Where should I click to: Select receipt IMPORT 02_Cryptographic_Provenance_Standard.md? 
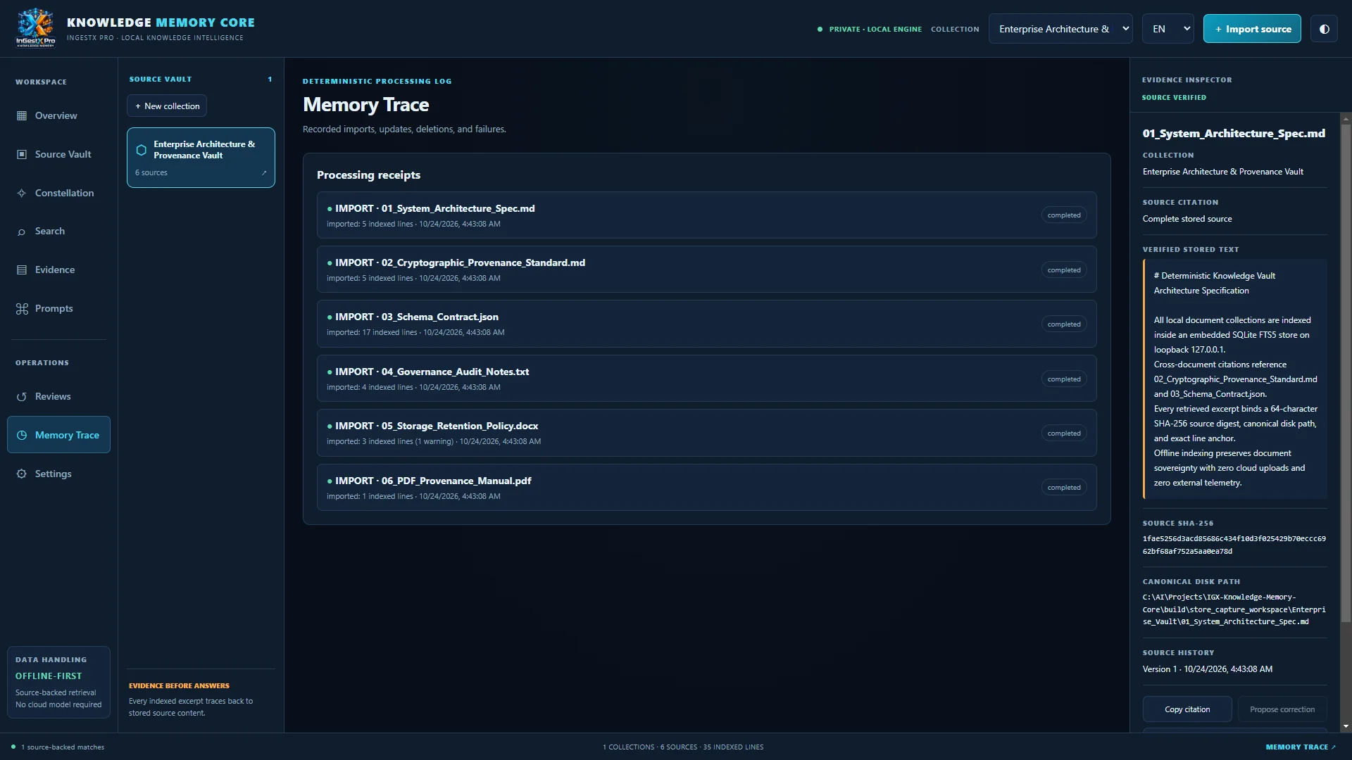(x=706, y=270)
